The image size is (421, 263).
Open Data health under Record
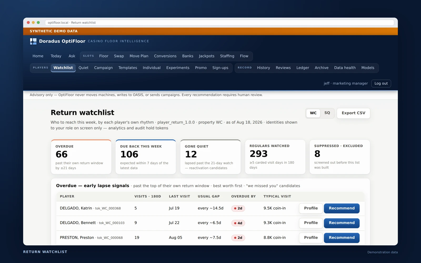[x=345, y=68]
